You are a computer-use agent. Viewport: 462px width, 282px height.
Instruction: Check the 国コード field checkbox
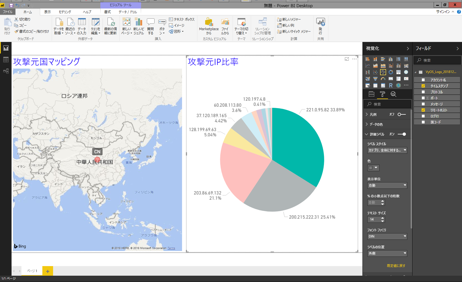click(423, 122)
